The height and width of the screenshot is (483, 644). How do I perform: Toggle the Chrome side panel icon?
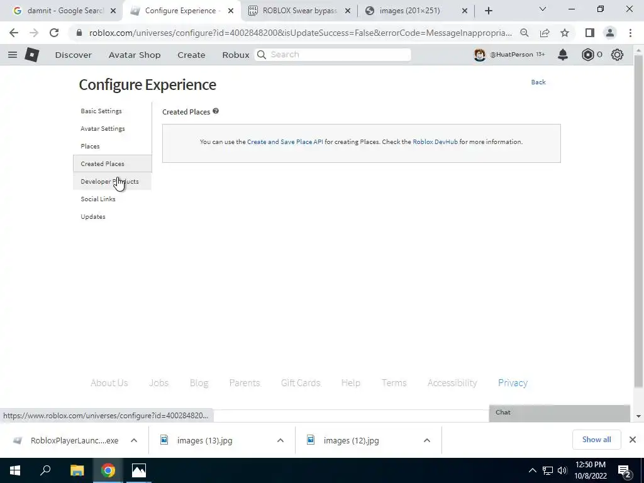[x=590, y=33]
